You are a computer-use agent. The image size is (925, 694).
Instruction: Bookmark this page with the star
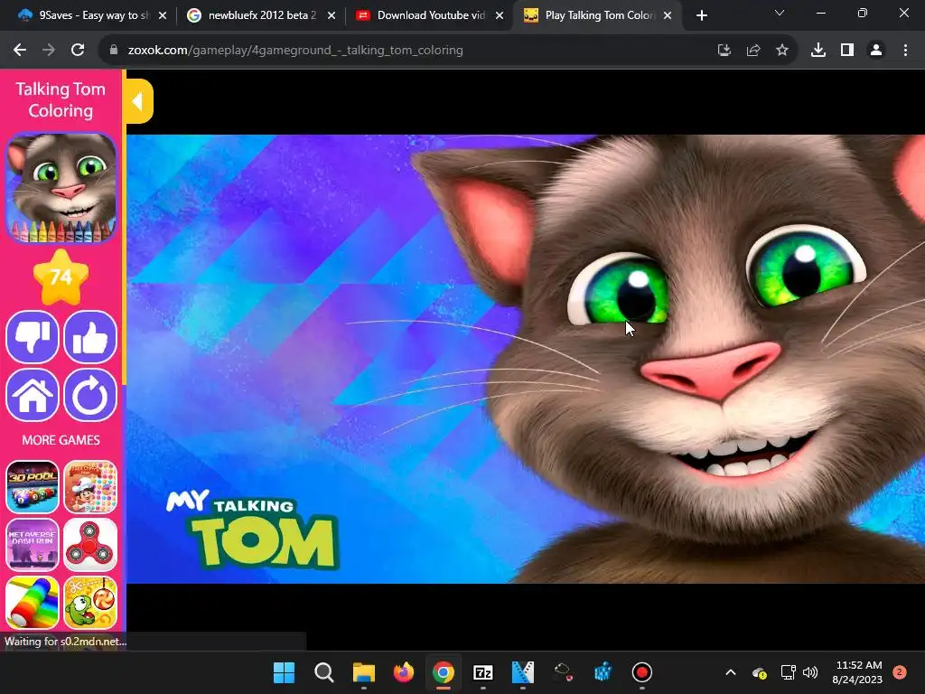[781, 51]
